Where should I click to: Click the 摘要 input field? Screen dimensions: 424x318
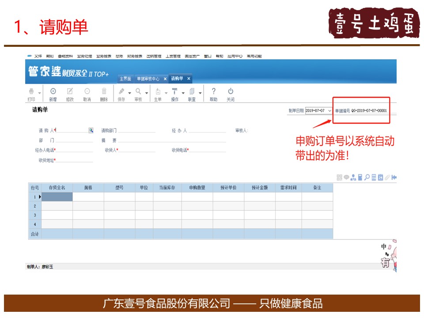172,140
